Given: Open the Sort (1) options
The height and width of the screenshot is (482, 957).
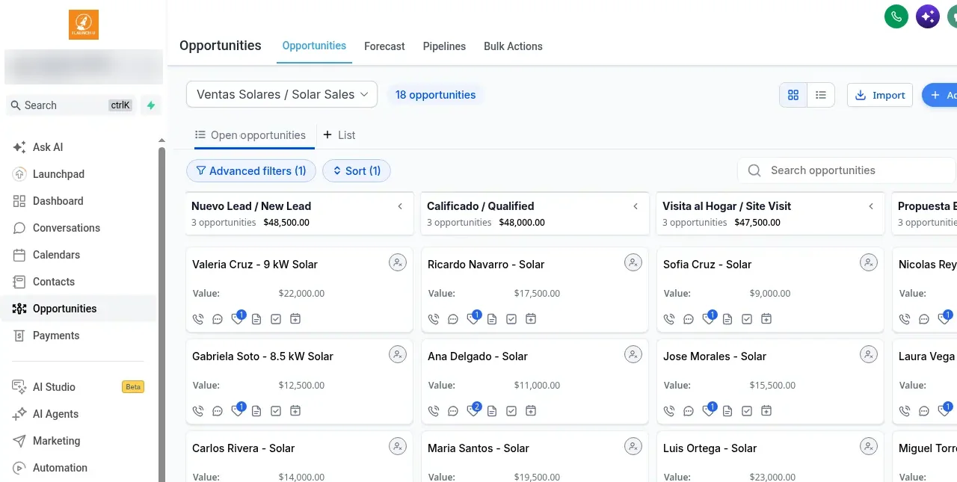Looking at the screenshot, I should [x=357, y=171].
